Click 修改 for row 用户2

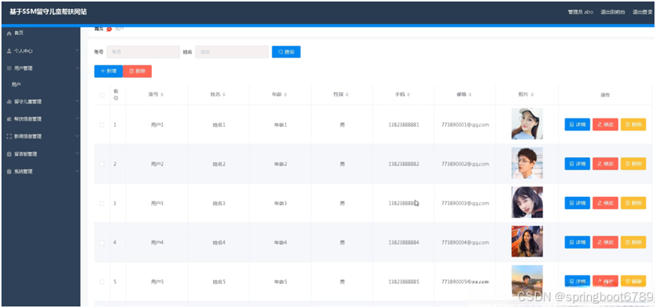coord(605,164)
